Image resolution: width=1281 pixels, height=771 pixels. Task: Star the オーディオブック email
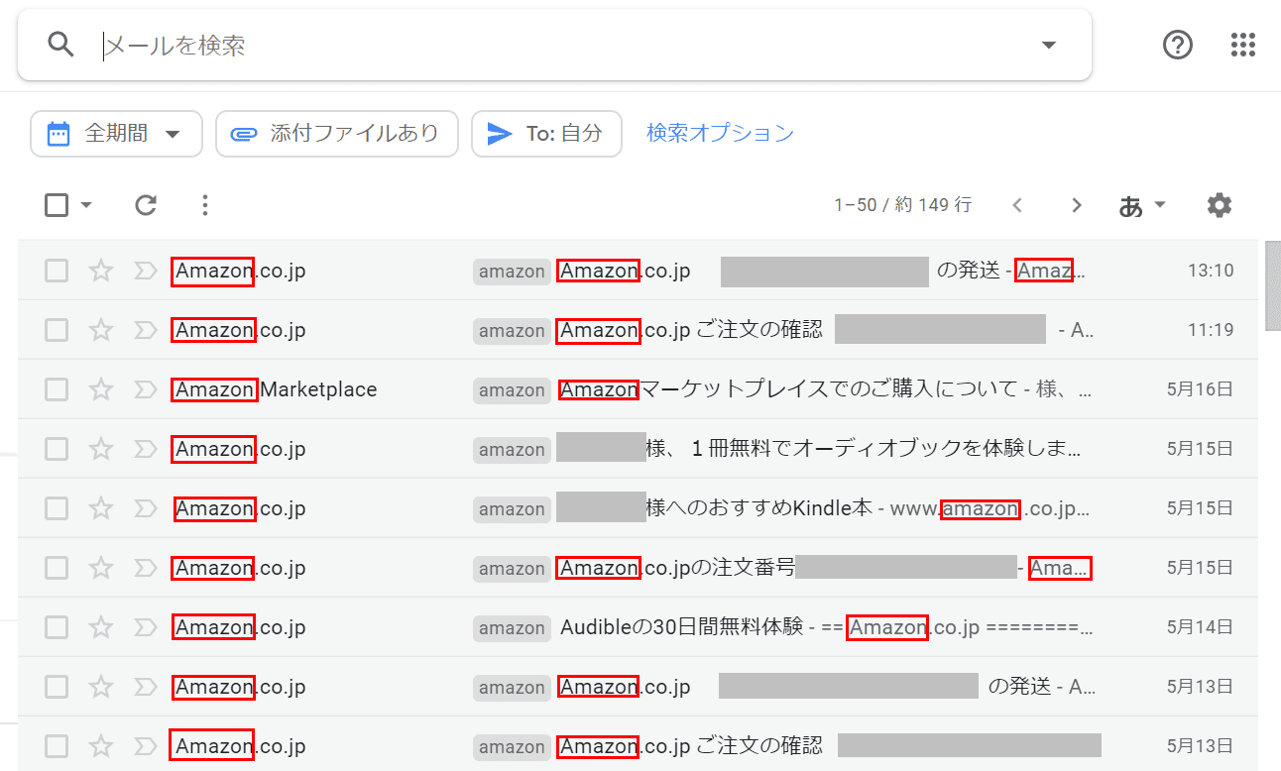point(101,449)
